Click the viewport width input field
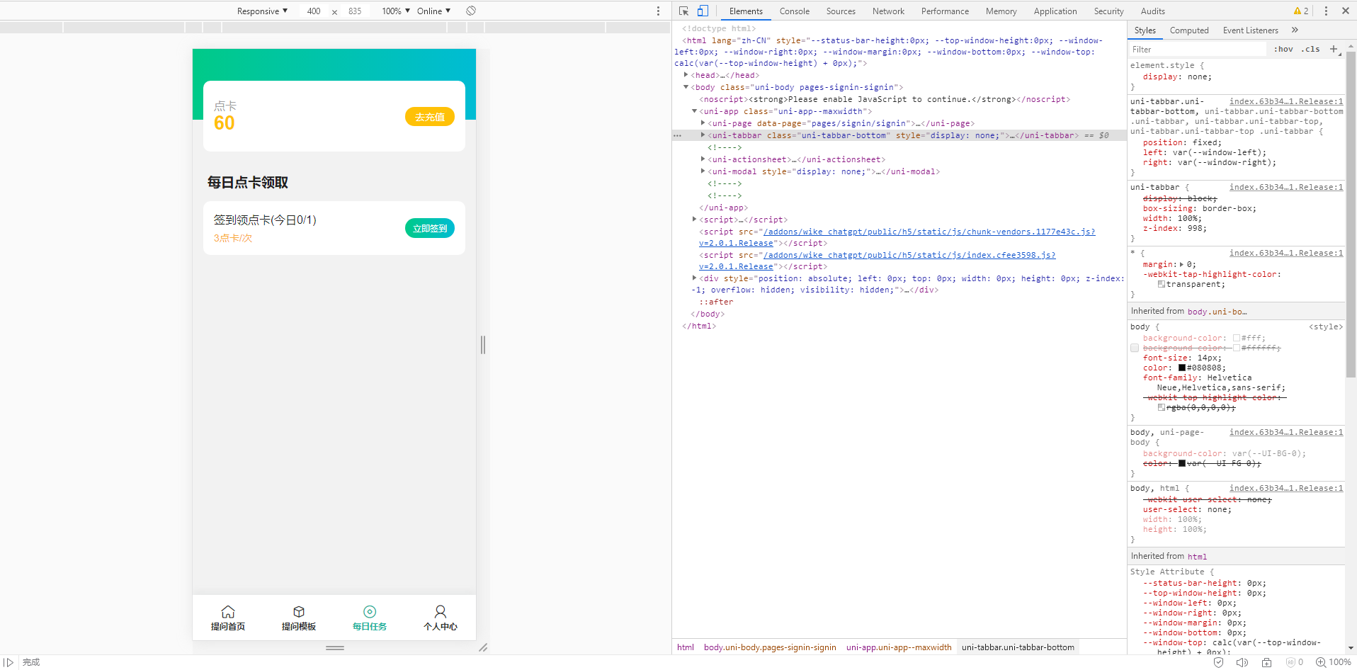 [313, 11]
